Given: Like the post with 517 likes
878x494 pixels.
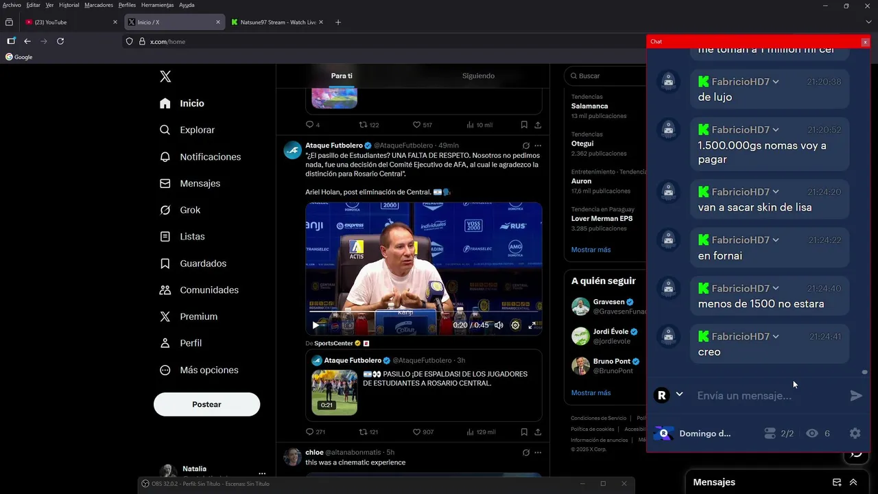Looking at the screenshot, I should click(x=416, y=125).
